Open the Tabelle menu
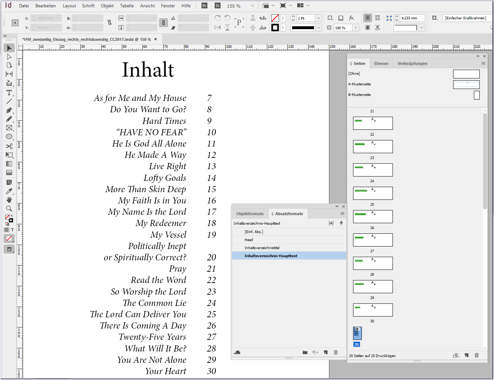Screen dimensions: 494x380 [127, 5]
